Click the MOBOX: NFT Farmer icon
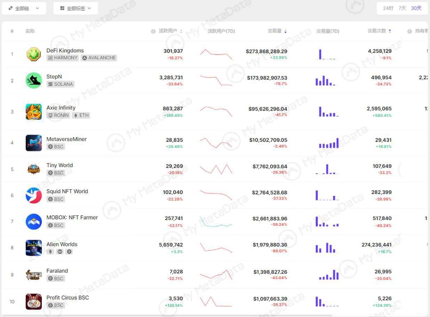The image size is (430, 317). 34,221
